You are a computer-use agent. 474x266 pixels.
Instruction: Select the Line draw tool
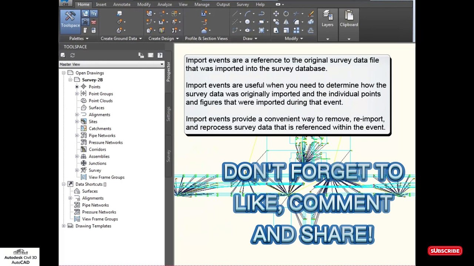coord(235,14)
